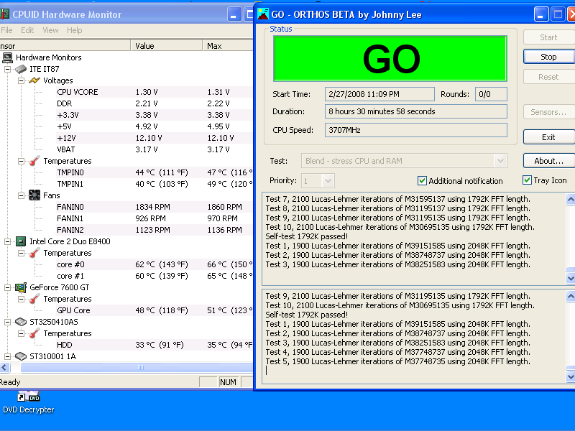575x431 pixels.
Task: Toggle the Tray Icon checkbox
Action: pyautogui.click(x=527, y=180)
